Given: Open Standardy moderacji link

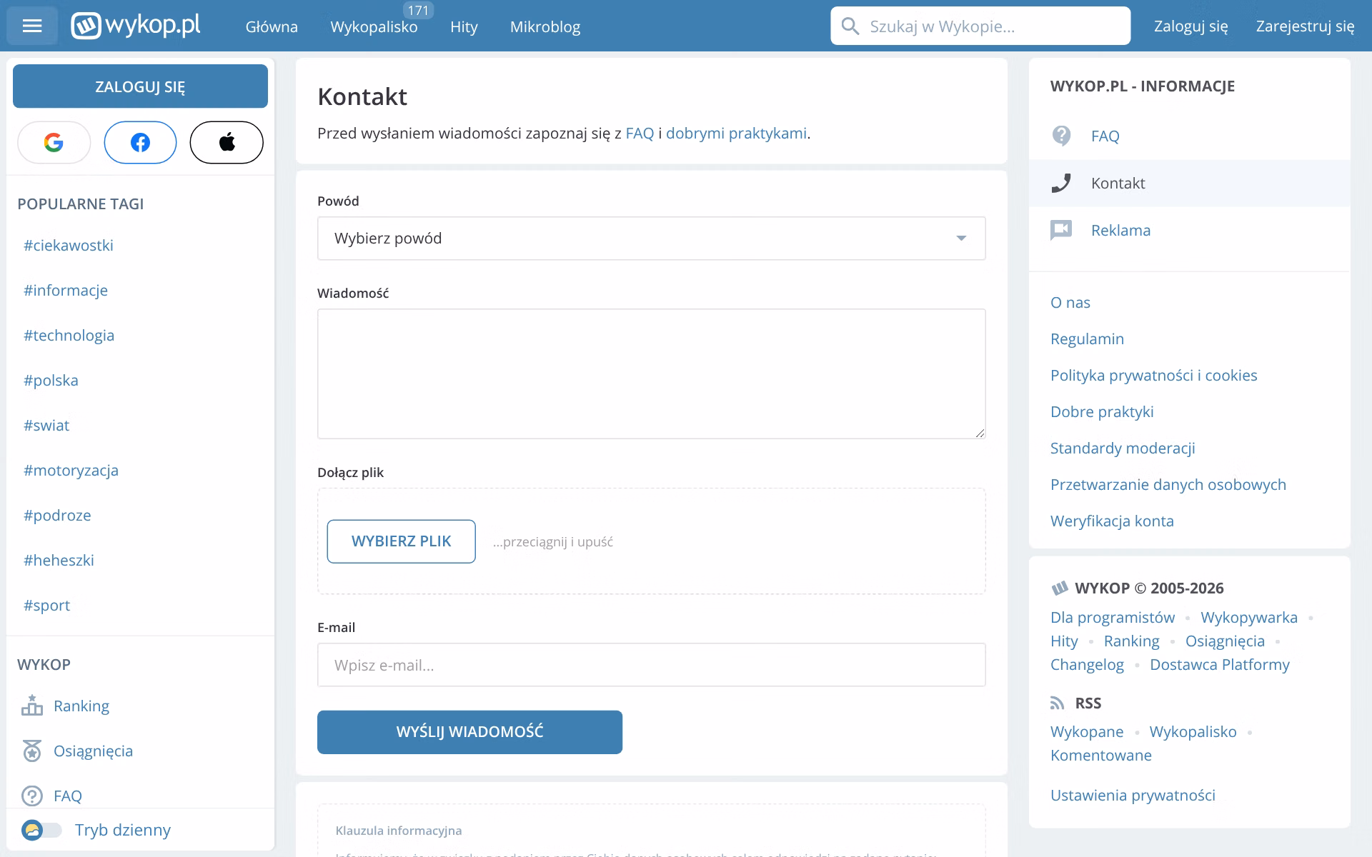Looking at the screenshot, I should (1123, 448).
